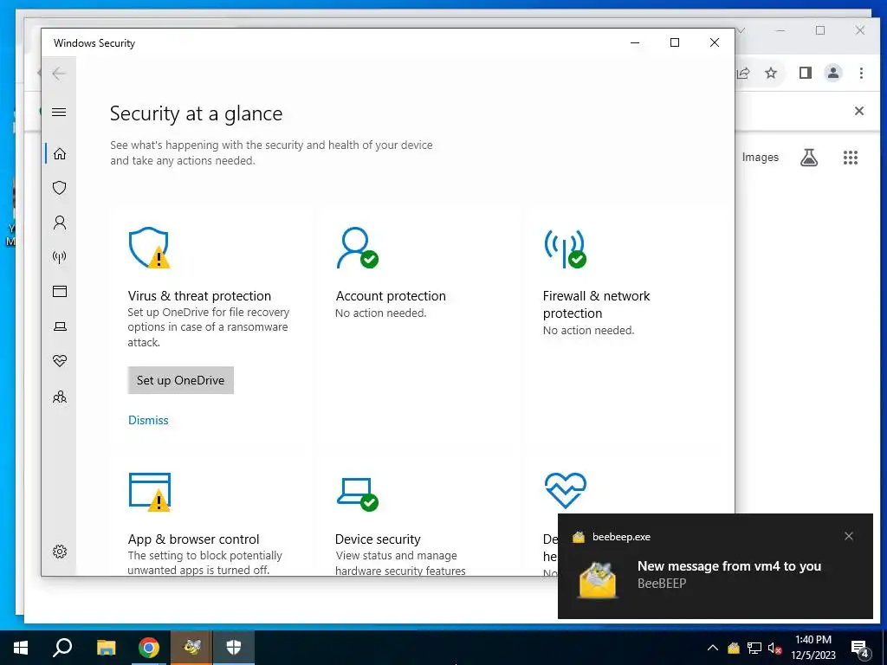Open Chrome three-dot menu

[861, 73]
